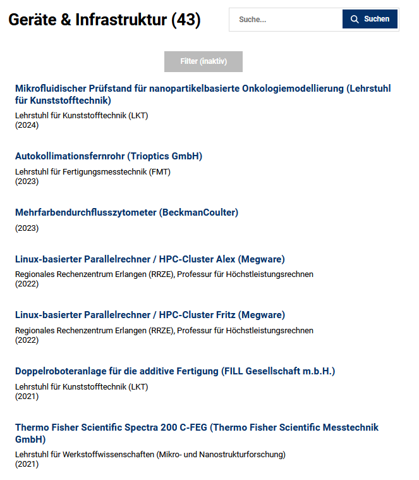Click the (2024) year label
The image size is (419, 480).
pos(27,125)
